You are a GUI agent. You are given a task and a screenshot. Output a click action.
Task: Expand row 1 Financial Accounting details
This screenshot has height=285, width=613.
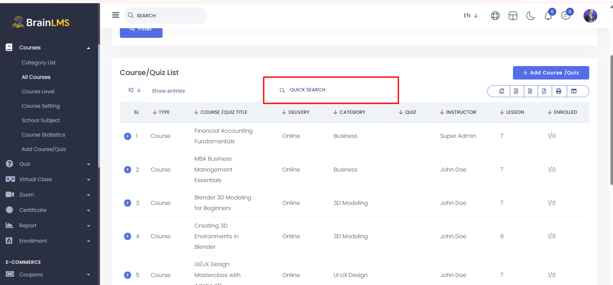(x=128, y=136)
